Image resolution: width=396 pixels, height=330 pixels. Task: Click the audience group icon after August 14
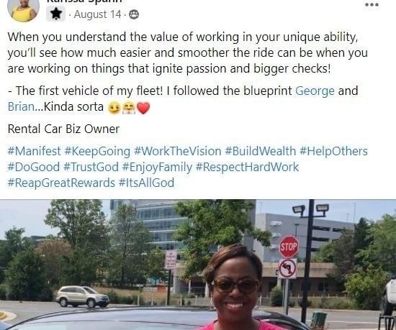(x=134, y=14)
